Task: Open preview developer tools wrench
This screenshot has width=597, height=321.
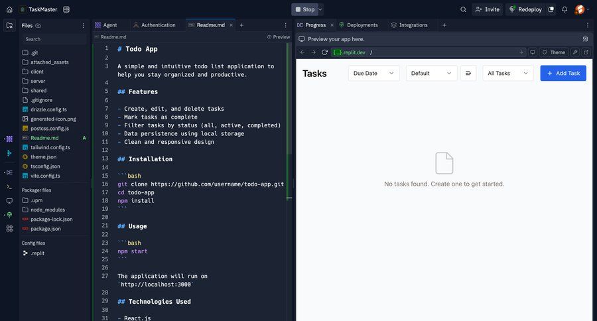Action: [x=575, y=52]
